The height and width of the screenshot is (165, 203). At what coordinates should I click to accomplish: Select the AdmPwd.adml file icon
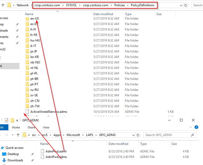coord(43,151)
